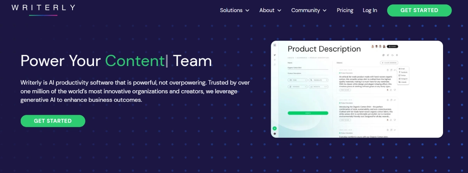Image resolution: width=468 pixels, height=173 pixels.
Task: Click the team avatars in the preview
Action: (x=378, y=46)
